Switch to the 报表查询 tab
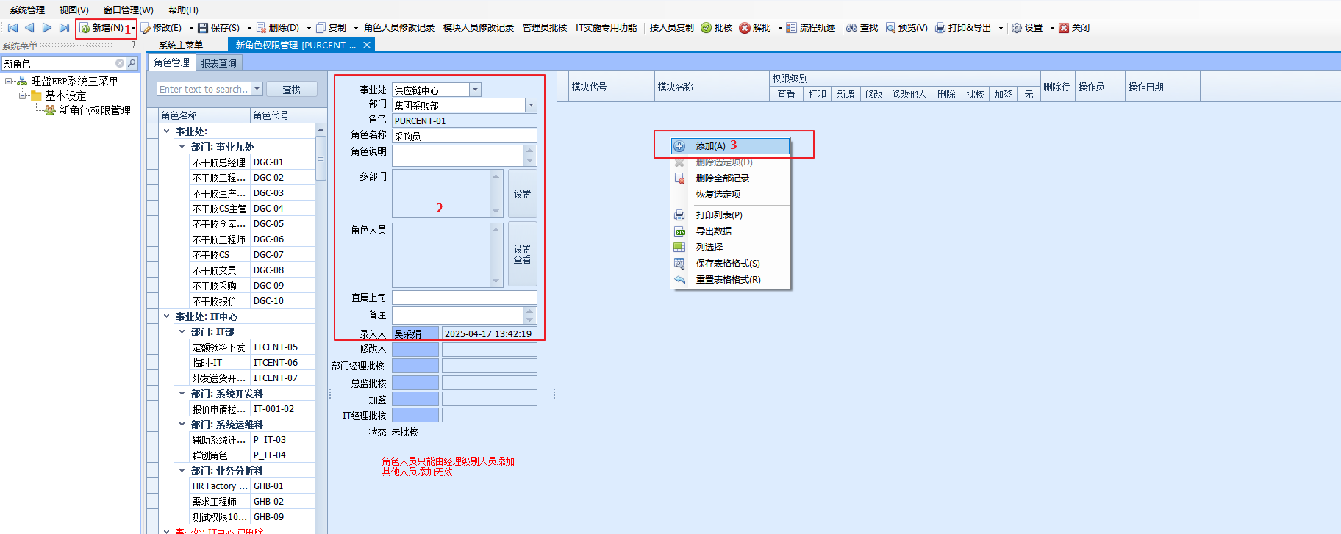Image resolution: width=1341 pixels, height=534 pixels. (219, 63)
